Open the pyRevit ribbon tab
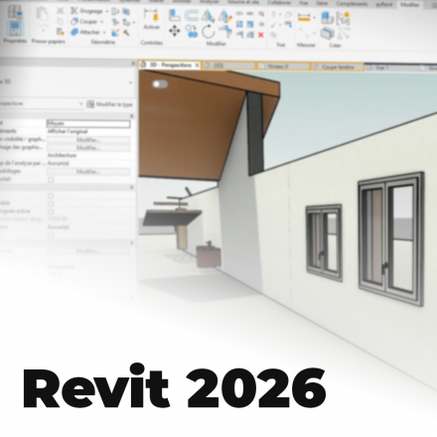This screenshot has width=437, height=437. pyautogui.click(x=384, y=4)
